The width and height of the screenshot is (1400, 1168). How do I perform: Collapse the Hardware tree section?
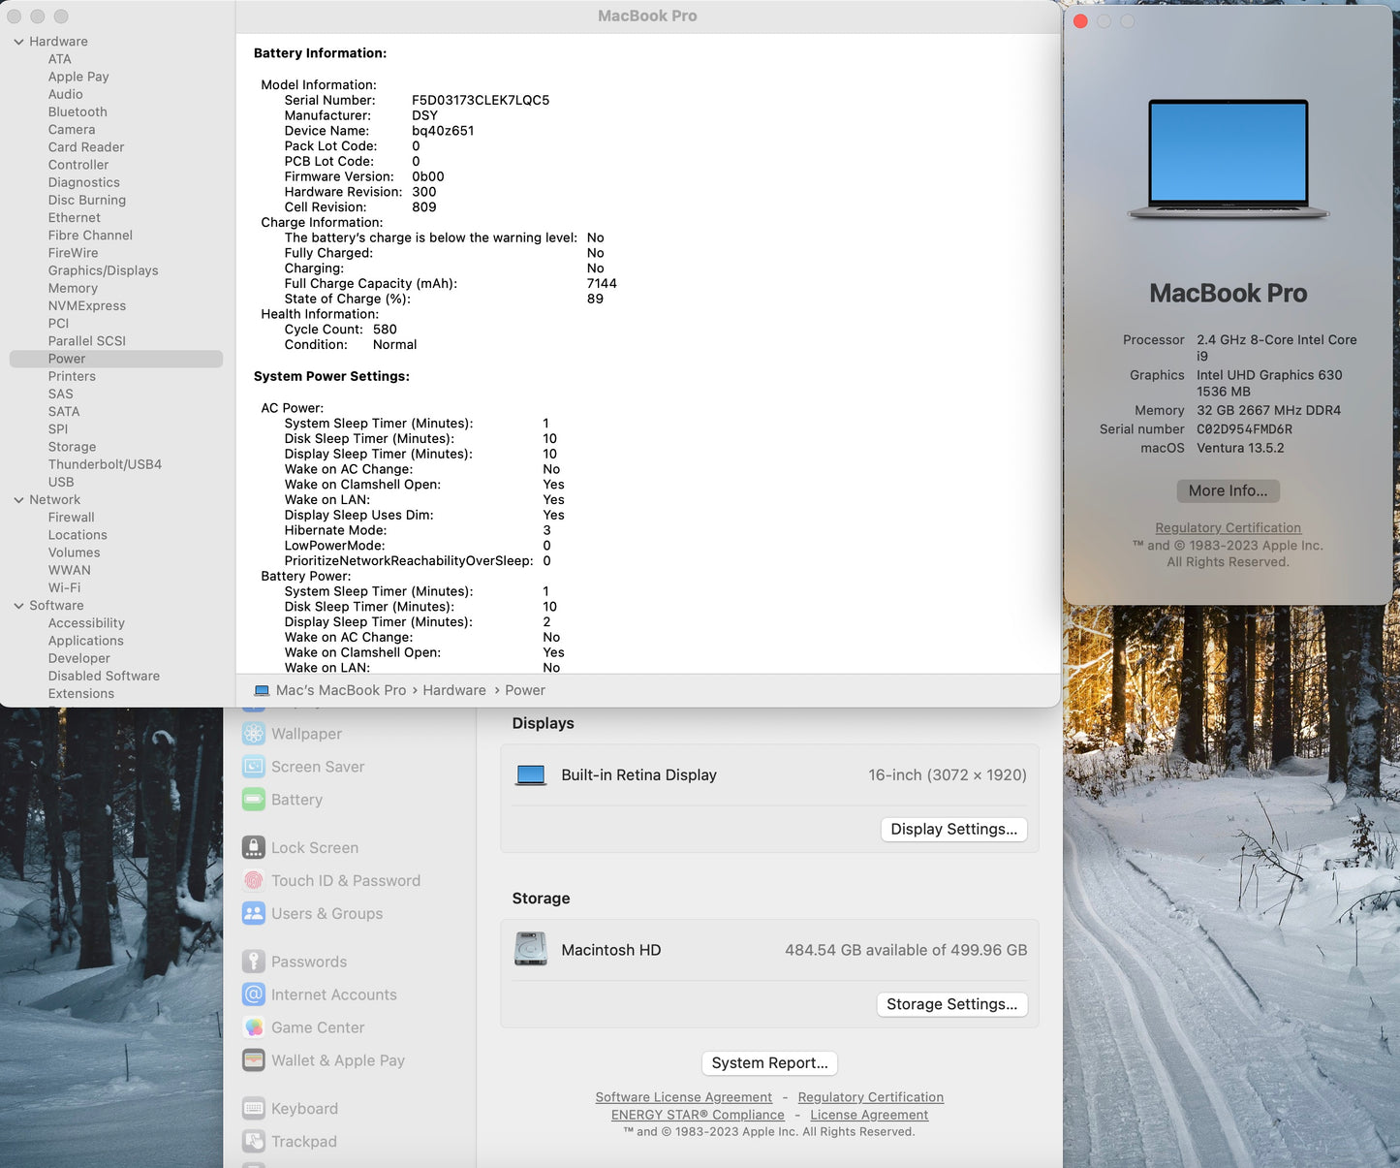18,42
